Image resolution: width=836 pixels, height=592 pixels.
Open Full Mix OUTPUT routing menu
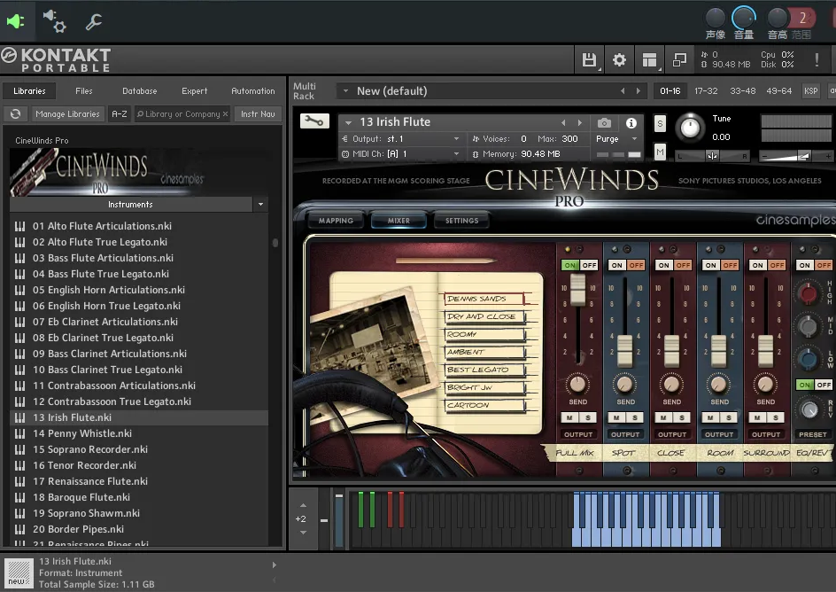click(x=578, y=434)
